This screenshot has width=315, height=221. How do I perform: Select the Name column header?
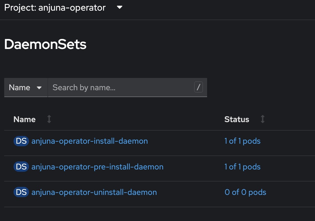pyautogui.click(x=24, y=119)
